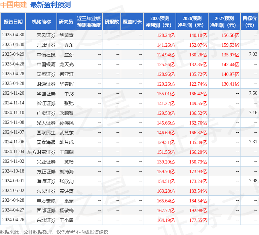
Task: Click the 2025 forecast value 159.70亿
Action: (166, 171)
